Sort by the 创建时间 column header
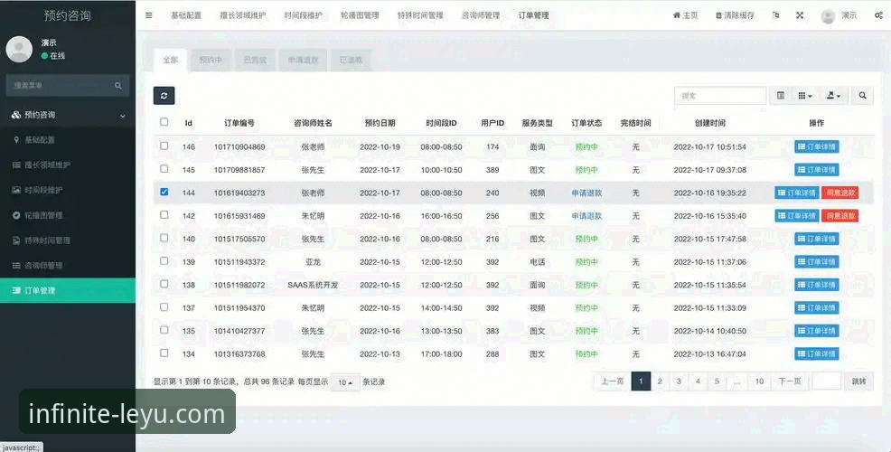The image size is (891, 452). (x=709, y=123)
